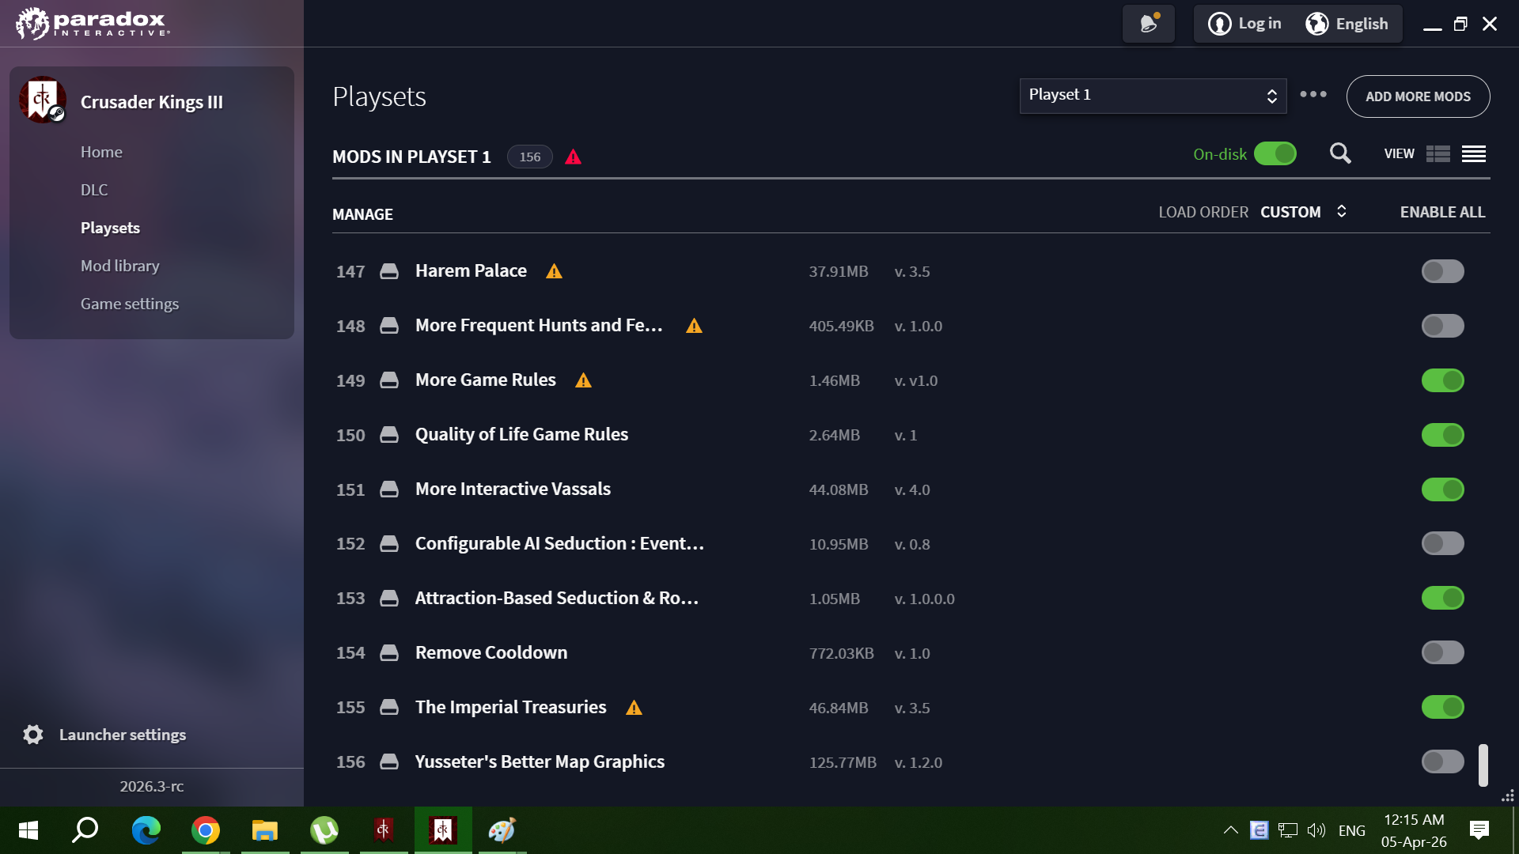Open uTorrent from the taskbar
Viewport: 1519px width, 854px height.
pyautogui.click(x=324, y=830)
